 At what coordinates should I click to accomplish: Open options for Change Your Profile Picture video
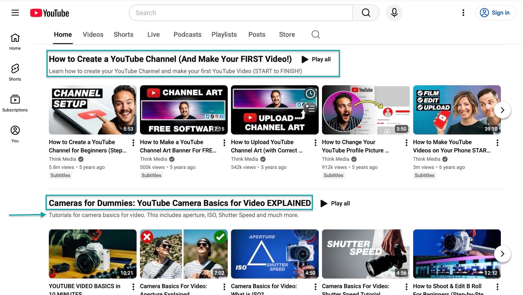click(x=406, y=143)
